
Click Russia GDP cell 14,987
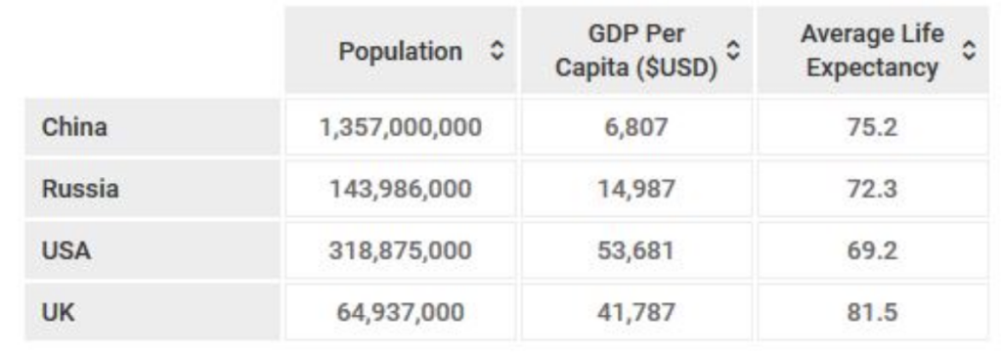point(636,189)
